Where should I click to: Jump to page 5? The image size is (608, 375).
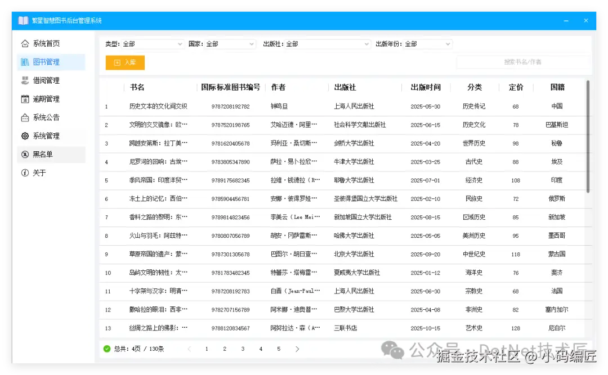click(279, 349)
